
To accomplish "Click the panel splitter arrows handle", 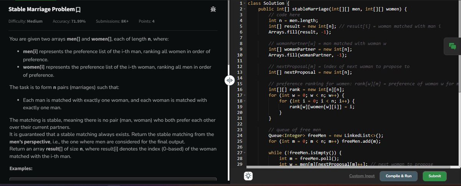I will [229, 81].
